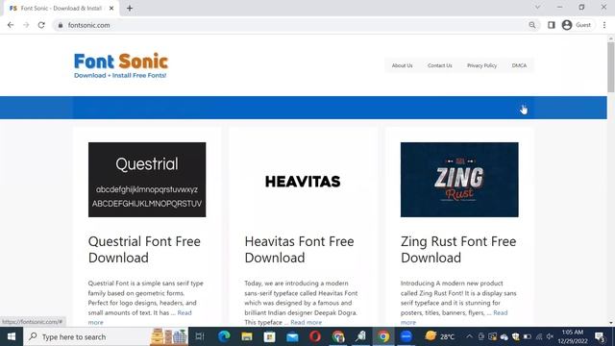Open a new tab with the plus button
The height and width of the screenshot is (346, 615).
[130, 8]
